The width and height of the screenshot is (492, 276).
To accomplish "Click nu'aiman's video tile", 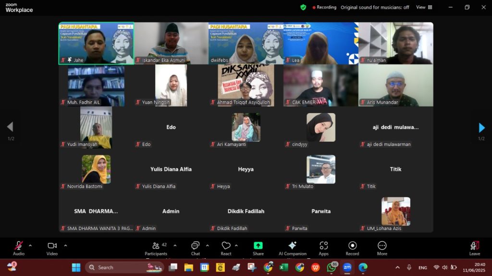I will click(396, 43).
